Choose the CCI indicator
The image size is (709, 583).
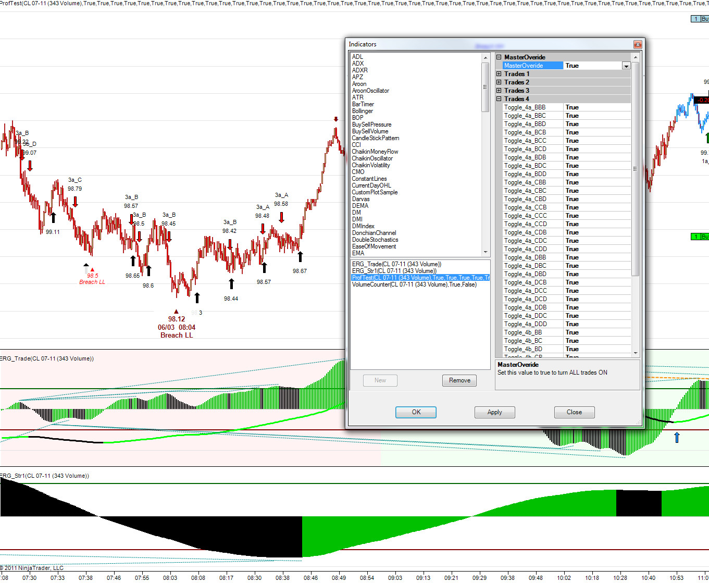click(x=356, y=145)
